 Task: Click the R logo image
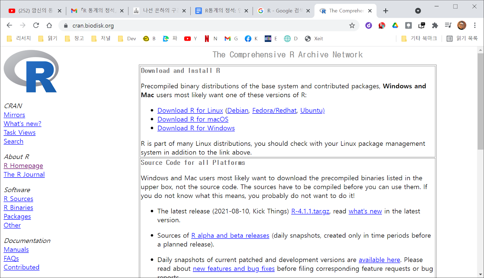point(31,71)
